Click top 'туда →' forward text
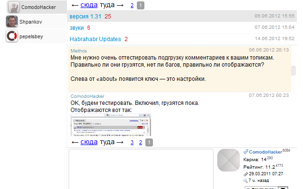 [x=112, y=5]
